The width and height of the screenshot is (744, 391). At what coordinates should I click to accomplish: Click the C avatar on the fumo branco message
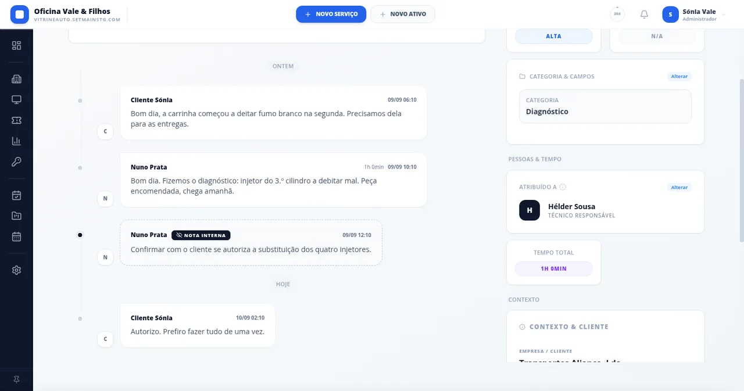click(x=105, y=131)
